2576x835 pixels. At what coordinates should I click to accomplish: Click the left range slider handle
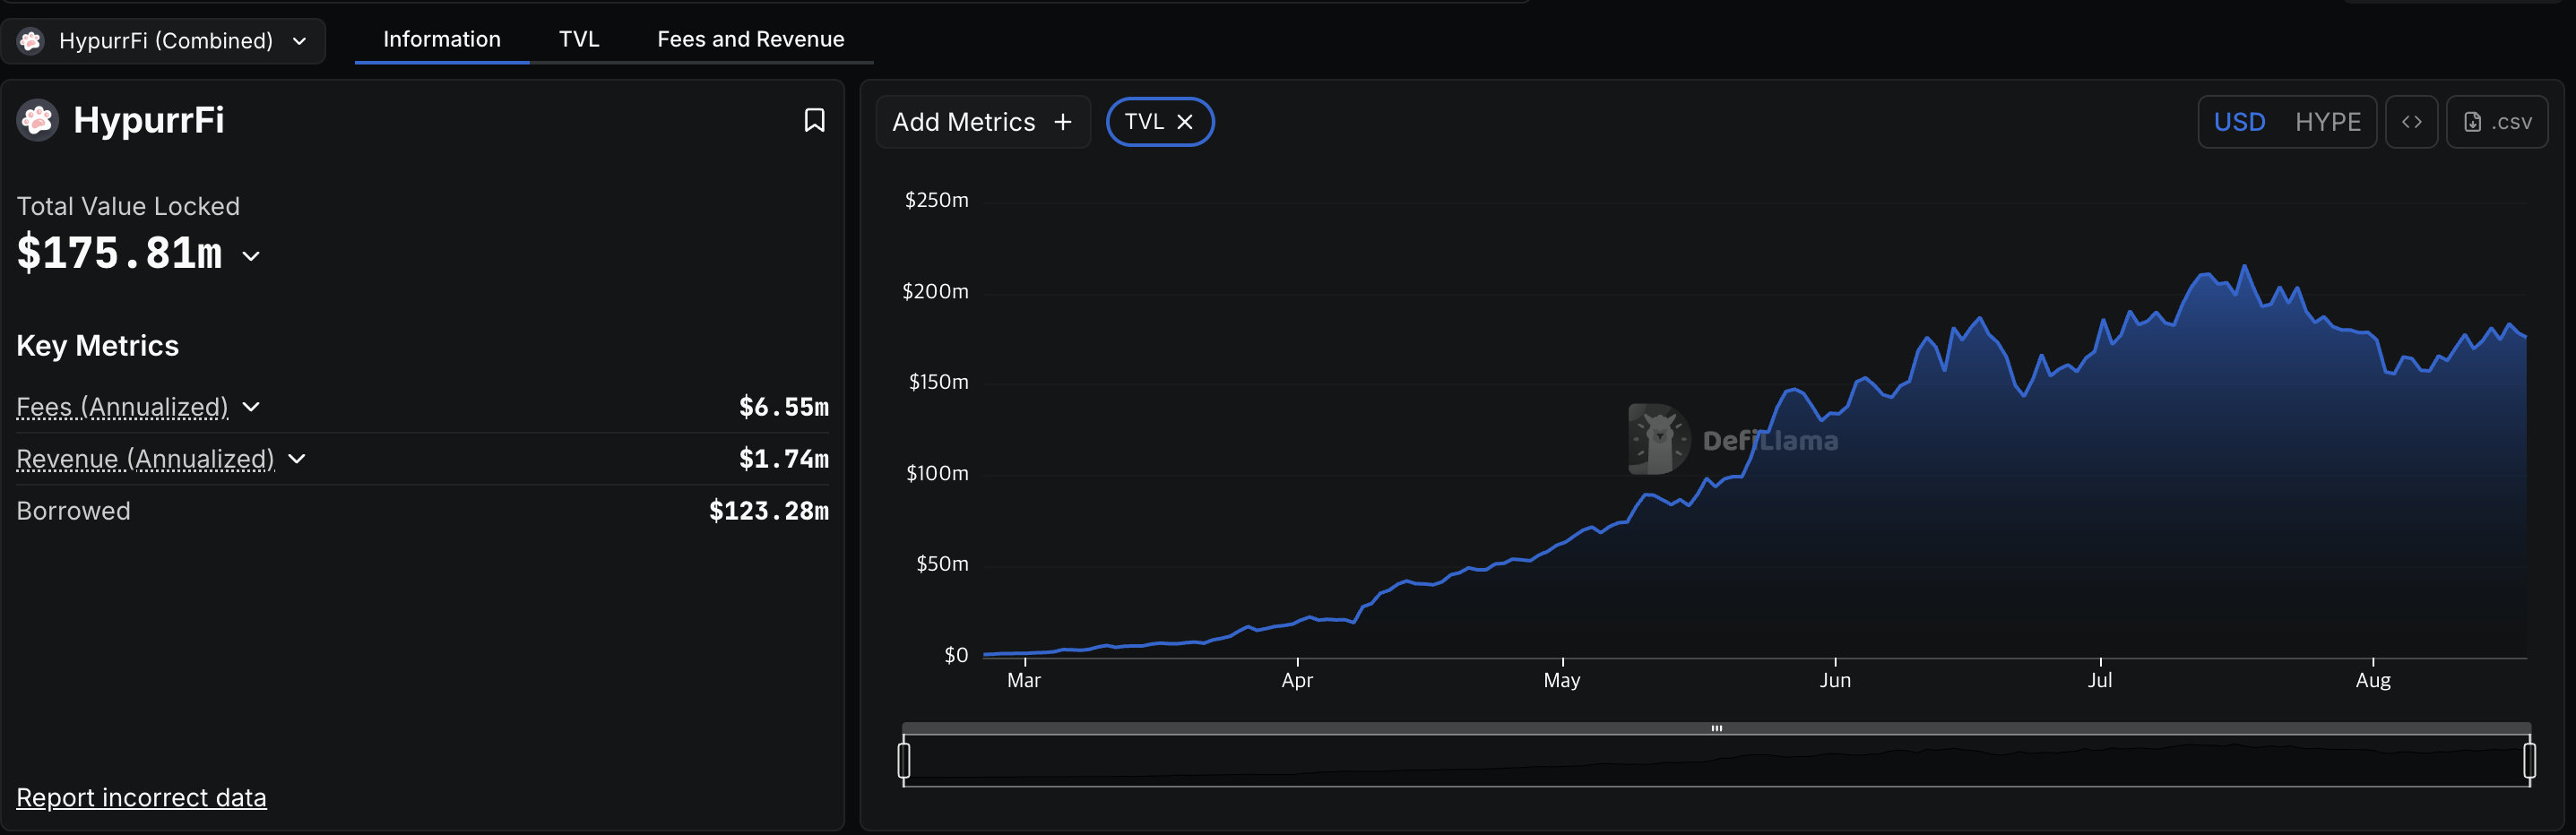coord(904,760)
